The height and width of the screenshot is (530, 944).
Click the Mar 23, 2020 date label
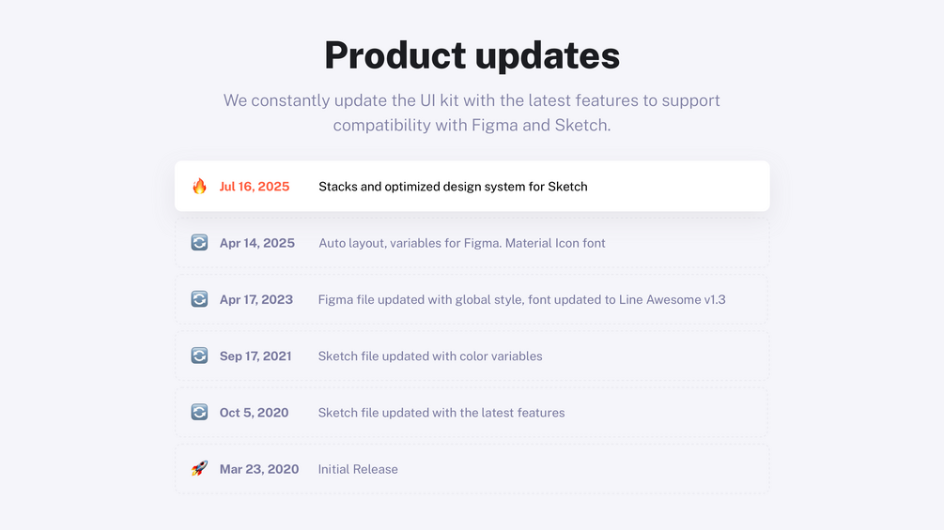pos(259,469)
